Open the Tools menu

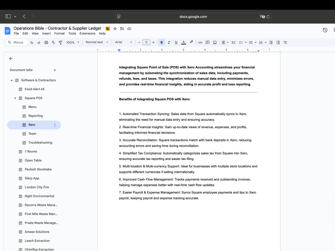[x=72, y=33]
